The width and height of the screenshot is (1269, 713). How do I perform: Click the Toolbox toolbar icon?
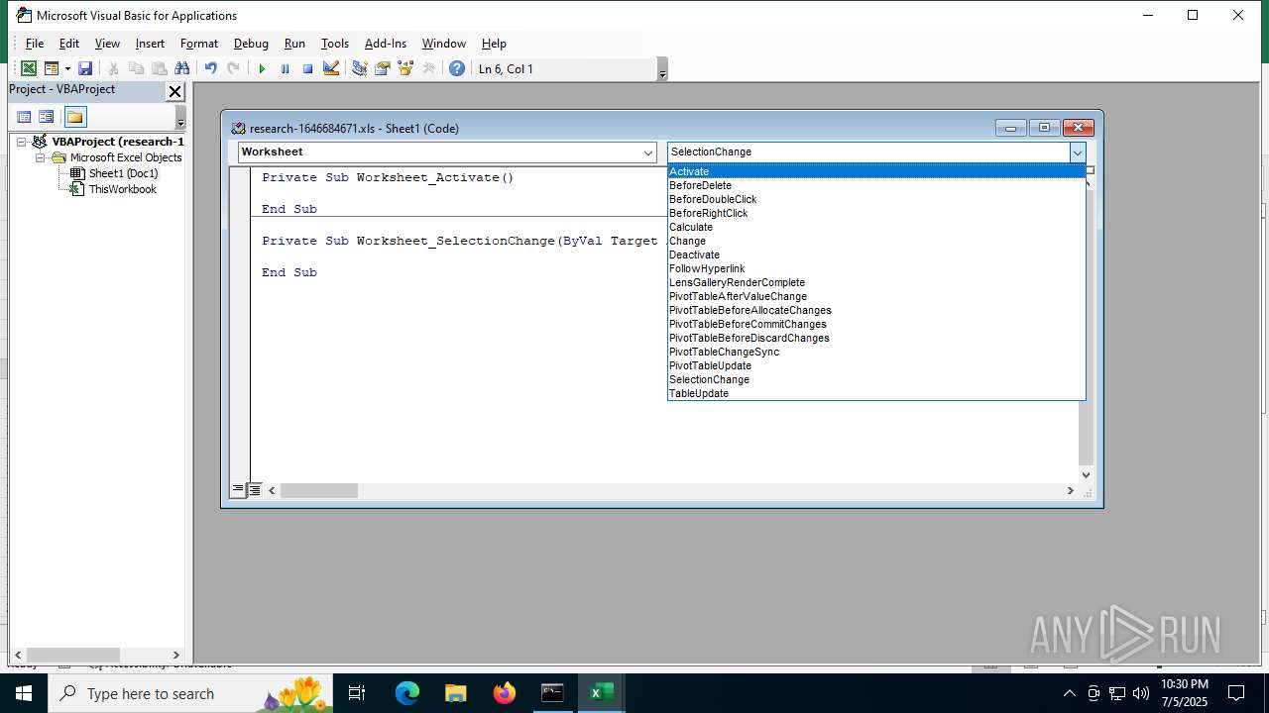(428, 68)
